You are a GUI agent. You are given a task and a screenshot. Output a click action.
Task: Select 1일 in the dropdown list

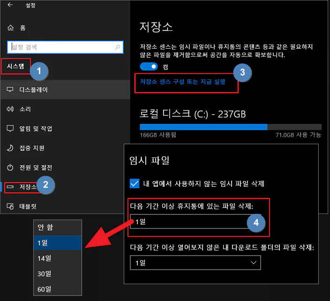[x=58, y=243]
